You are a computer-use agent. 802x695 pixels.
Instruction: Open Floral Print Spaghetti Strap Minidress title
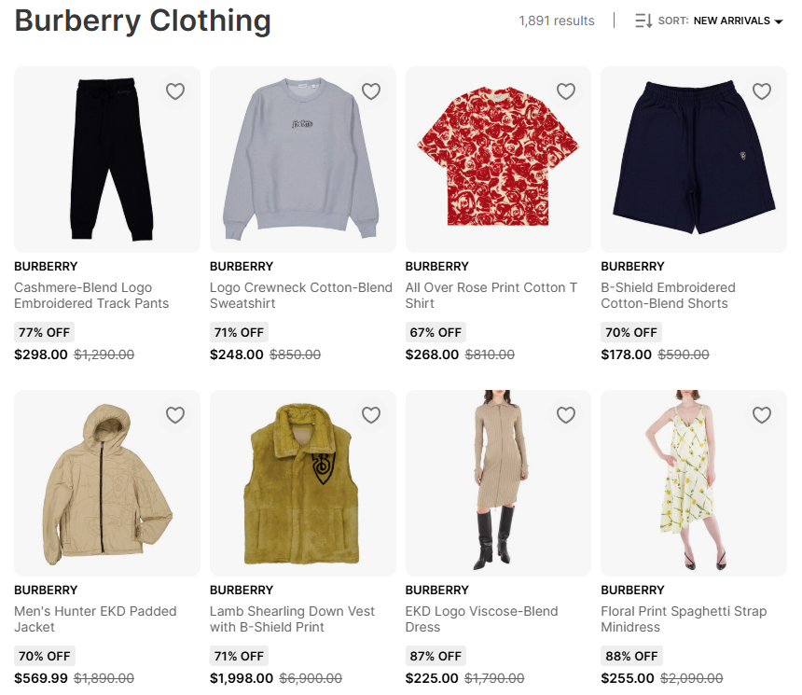click(x=684, y=619)
